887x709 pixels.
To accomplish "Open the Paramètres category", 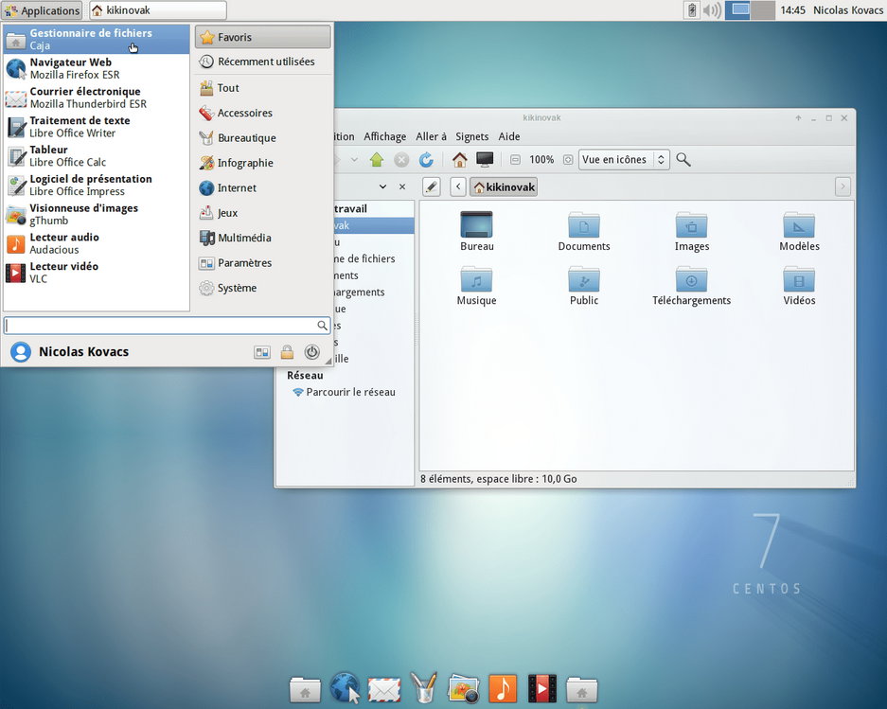I will coord(263,262).
